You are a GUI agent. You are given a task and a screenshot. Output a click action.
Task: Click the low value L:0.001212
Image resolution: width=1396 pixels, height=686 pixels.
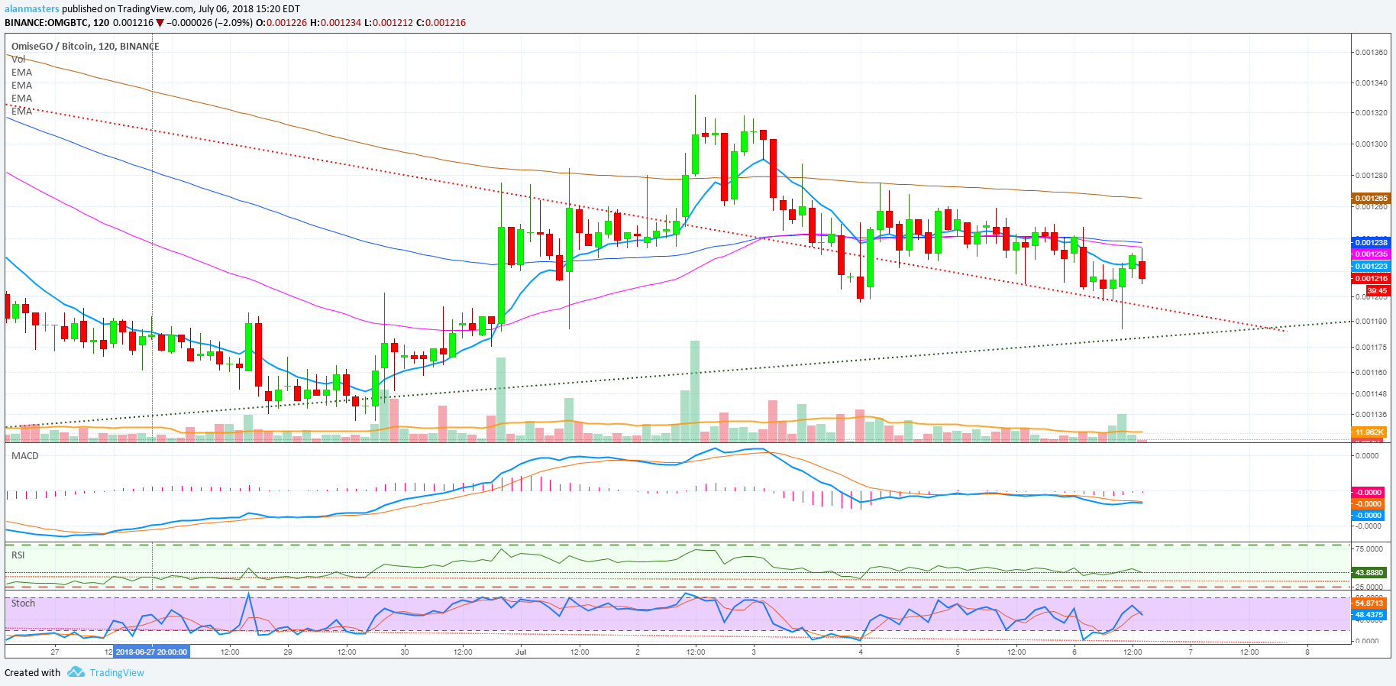click(388, 23)
